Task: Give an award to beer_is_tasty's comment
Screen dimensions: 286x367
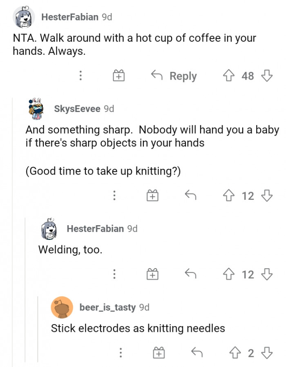Action: pos(159,352)
